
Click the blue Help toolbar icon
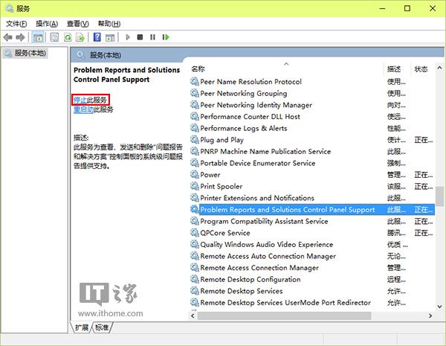pos(97,36)
